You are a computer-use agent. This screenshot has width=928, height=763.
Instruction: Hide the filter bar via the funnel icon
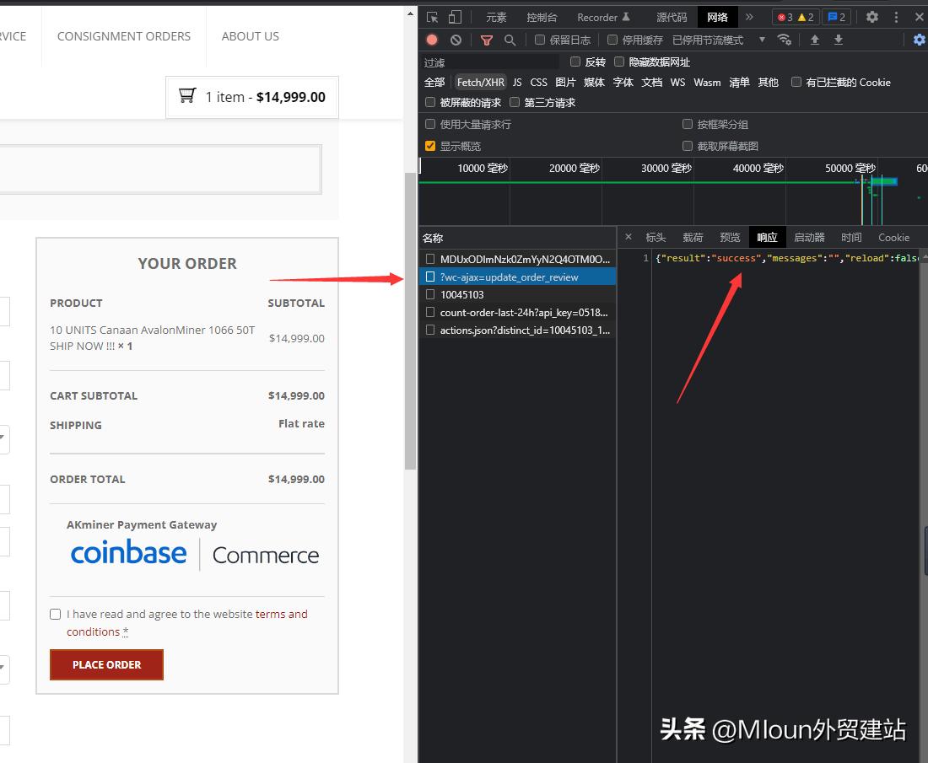486,39
